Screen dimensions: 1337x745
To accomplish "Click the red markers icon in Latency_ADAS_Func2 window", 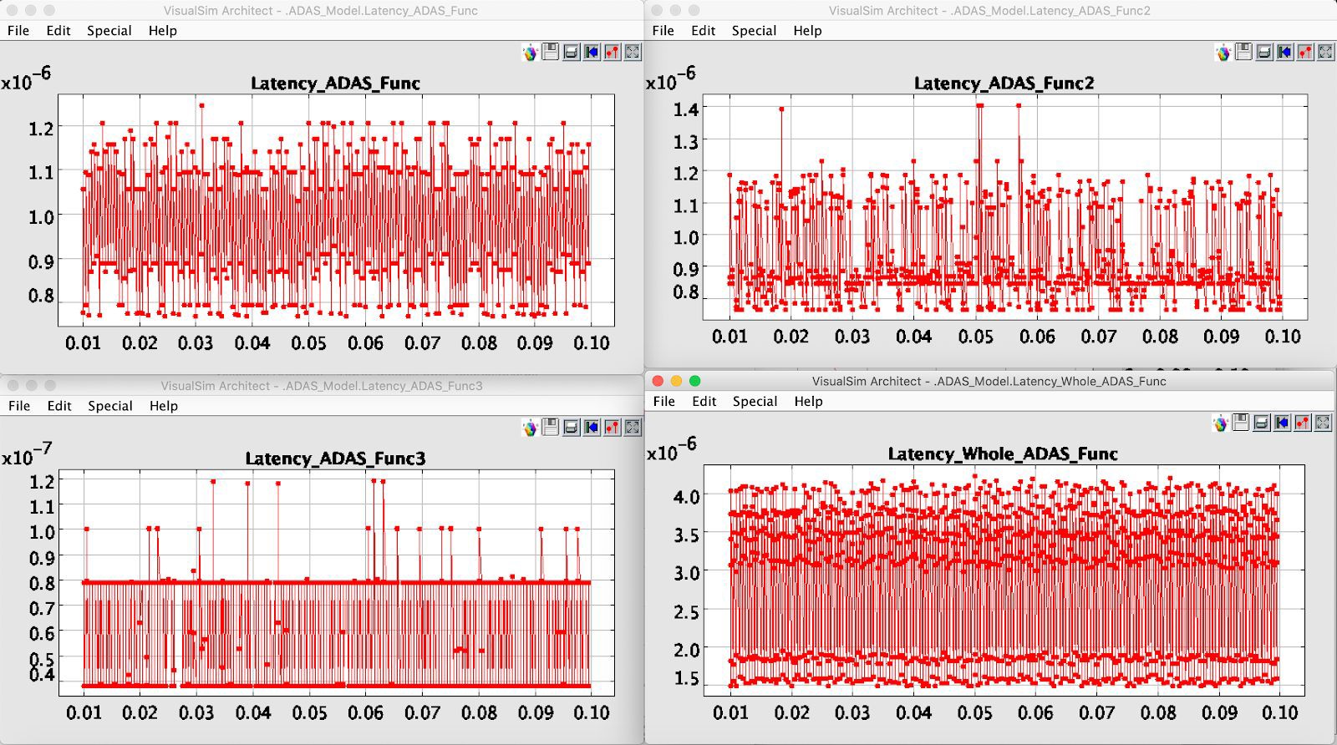I will [1305, 52].
